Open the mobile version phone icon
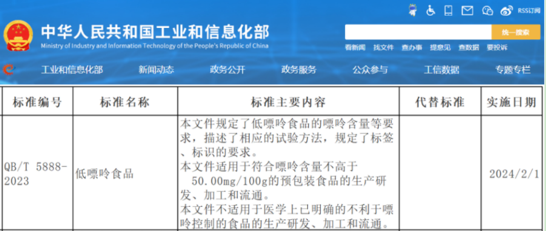 coord(448,10)
